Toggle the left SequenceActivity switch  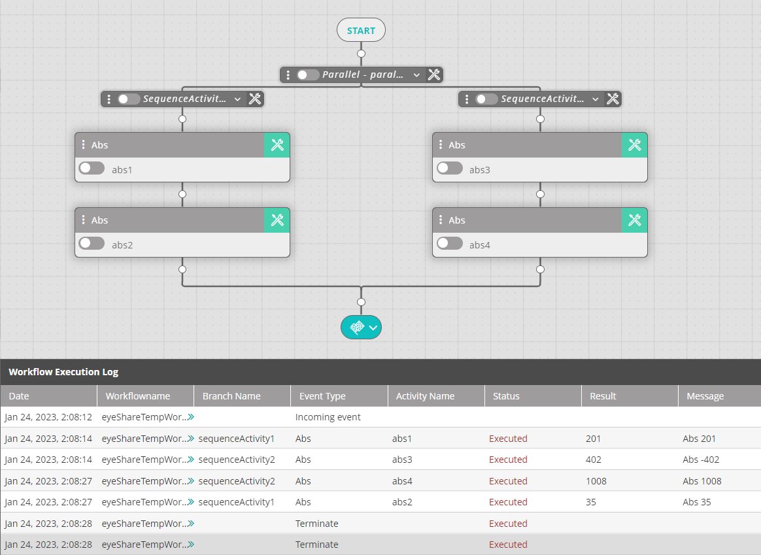[129, 99]
